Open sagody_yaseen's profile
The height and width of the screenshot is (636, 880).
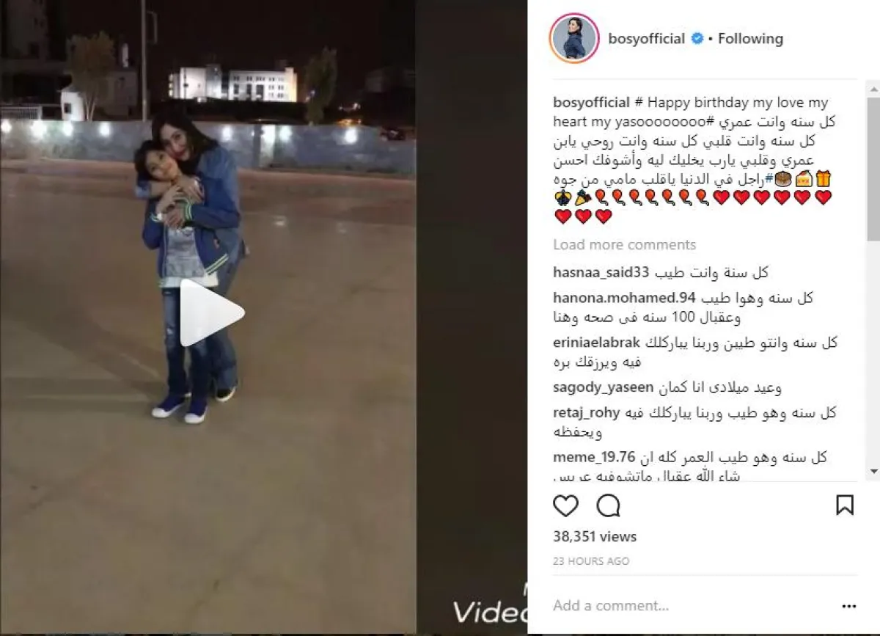(599, 387)
